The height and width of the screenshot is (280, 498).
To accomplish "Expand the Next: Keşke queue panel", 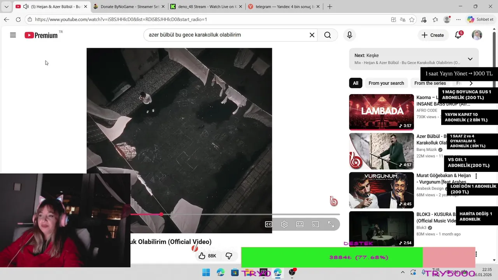I will [470, 59].
